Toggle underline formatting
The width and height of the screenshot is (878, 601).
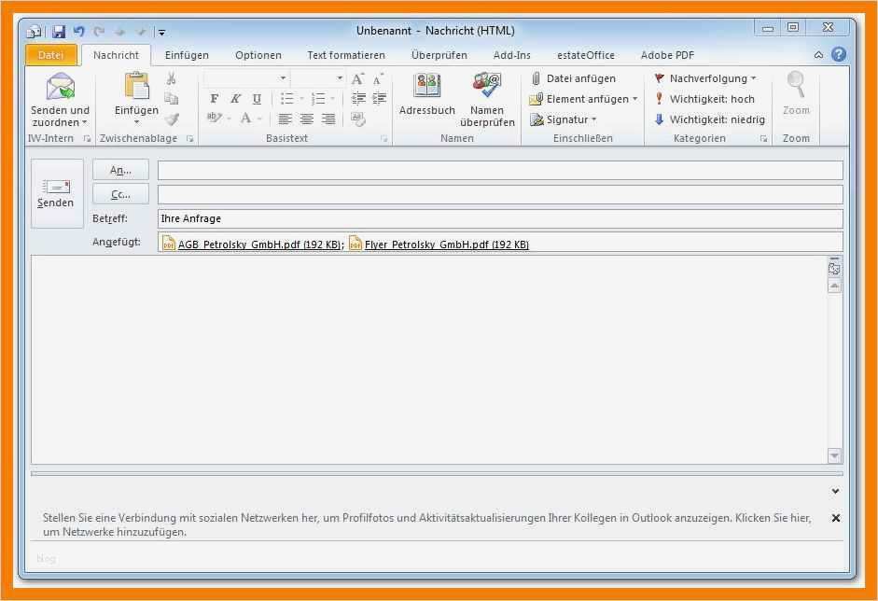pos(257,99)
